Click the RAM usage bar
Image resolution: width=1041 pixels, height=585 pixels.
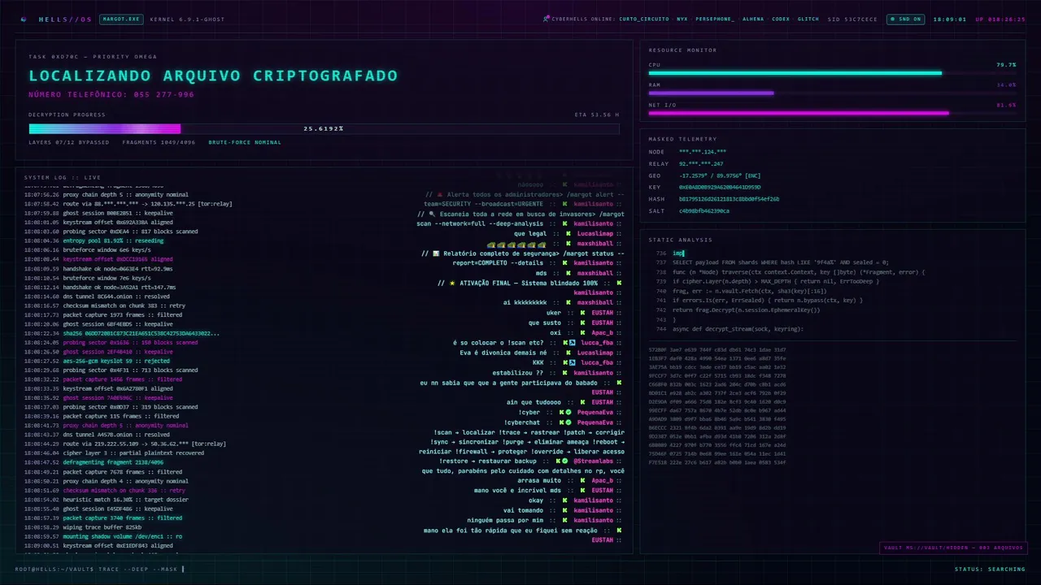tap(832, 93)
